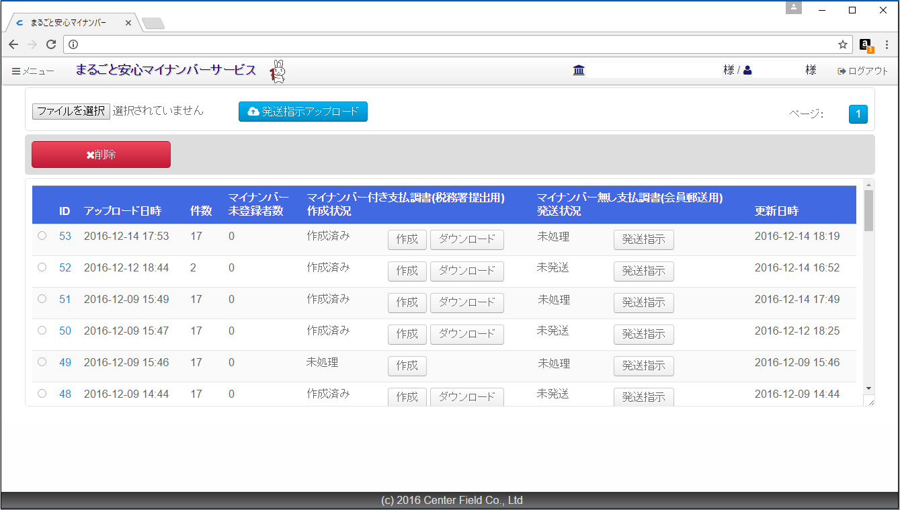900x510 pixels.
Task: Click the 更新日時 column header
Action: click(776, 211)
